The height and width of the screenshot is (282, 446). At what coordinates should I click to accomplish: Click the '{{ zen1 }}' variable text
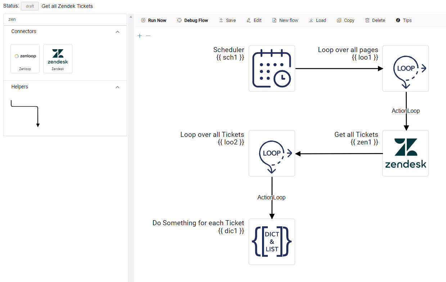pyautogui.click(x=364, y=142)
